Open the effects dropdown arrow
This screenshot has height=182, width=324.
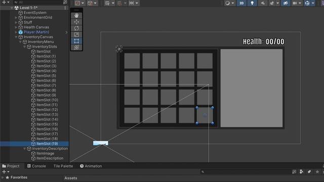point(278,3)
